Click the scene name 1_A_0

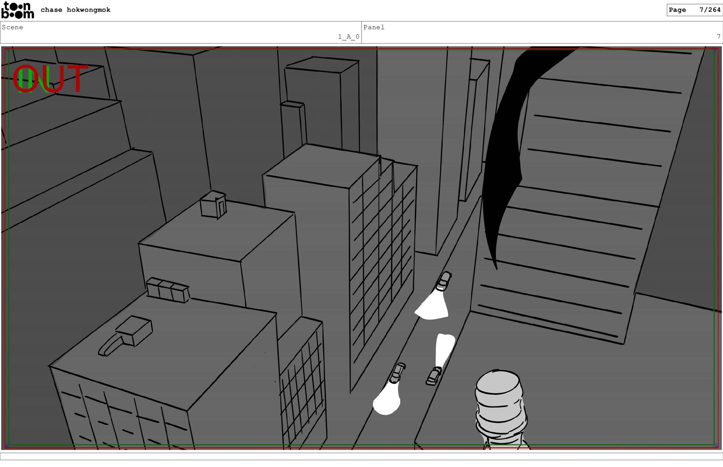point(348,36)
